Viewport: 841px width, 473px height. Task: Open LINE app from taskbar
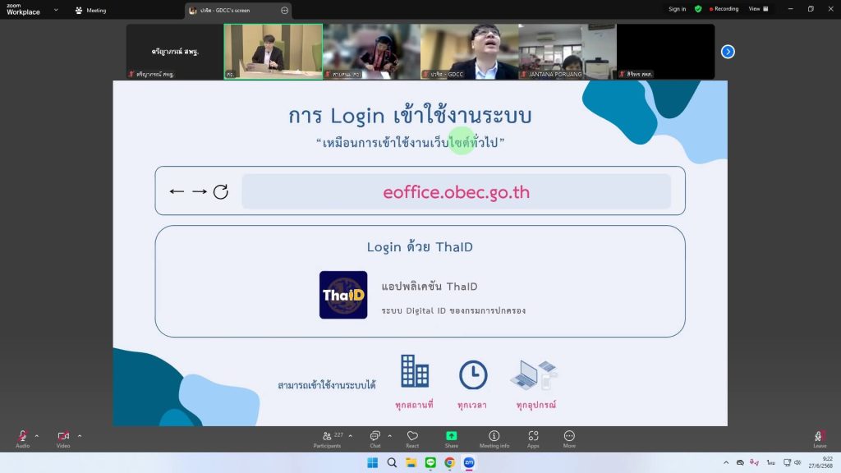tap(430, 462)
